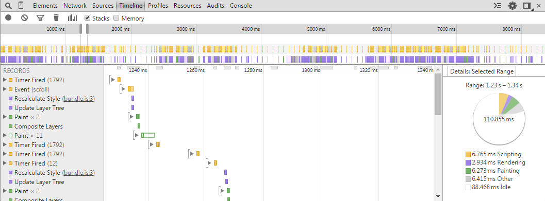Expand the first Timer Fired (1792) record
545x201 pixels.
5,80
